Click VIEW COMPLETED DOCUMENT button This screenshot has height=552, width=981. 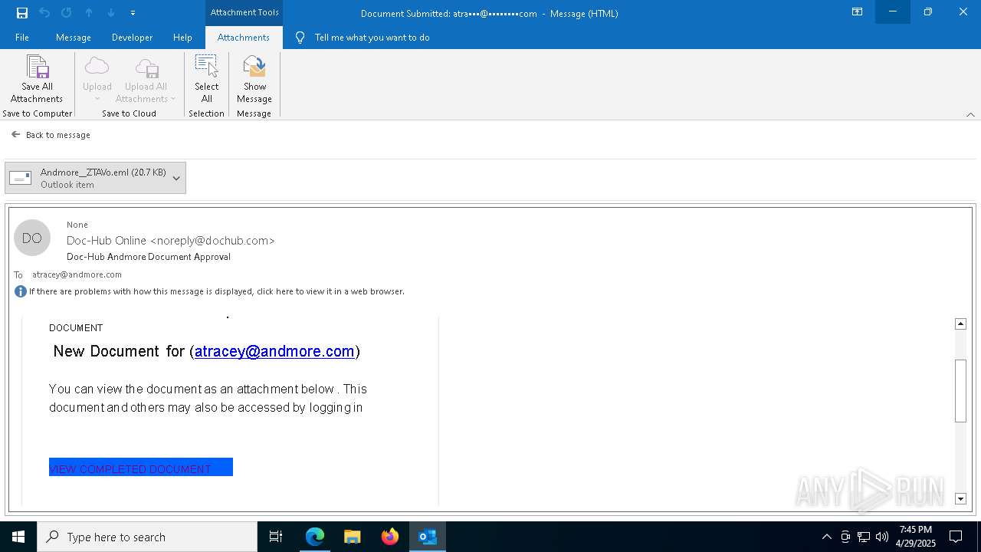click(x=141, y=468)
